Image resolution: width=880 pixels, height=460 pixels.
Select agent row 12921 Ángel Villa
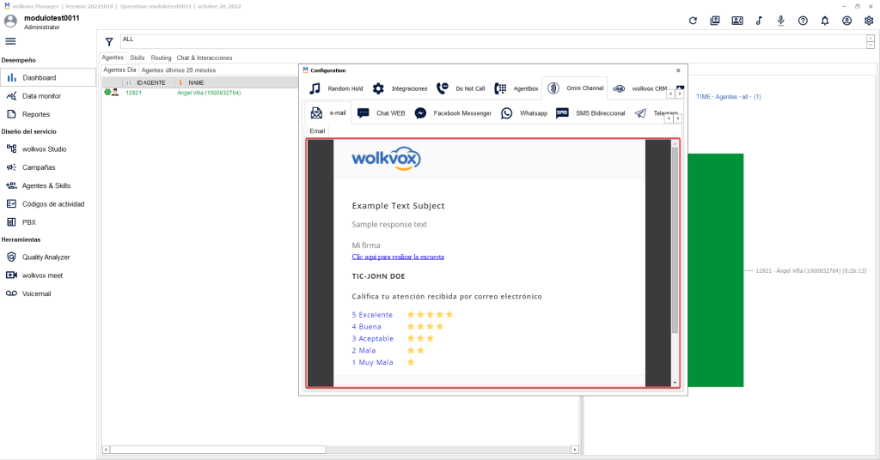200,93
